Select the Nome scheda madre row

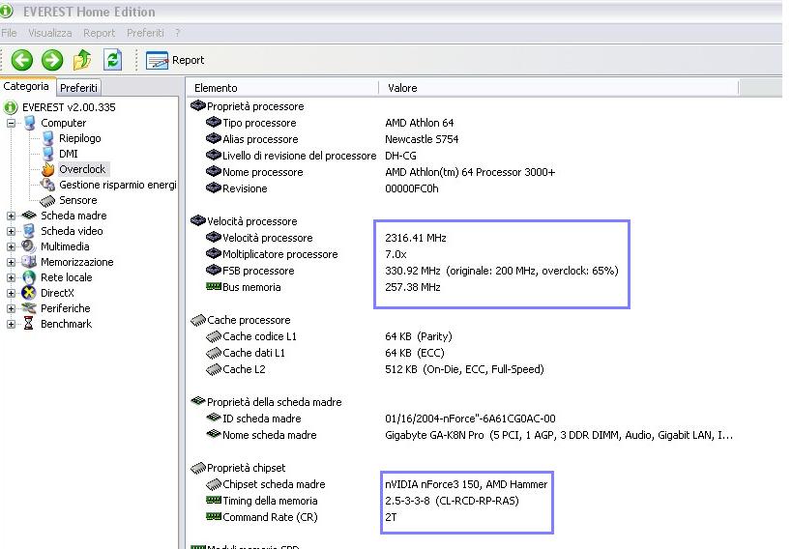pos(469,435)
